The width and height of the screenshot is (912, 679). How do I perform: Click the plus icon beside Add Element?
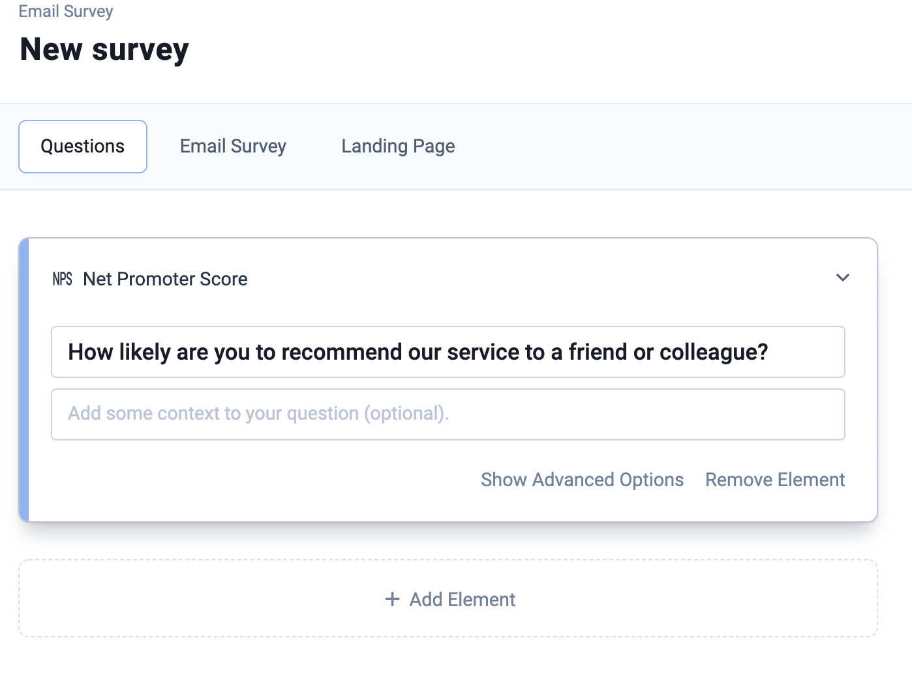click(392, 599)
